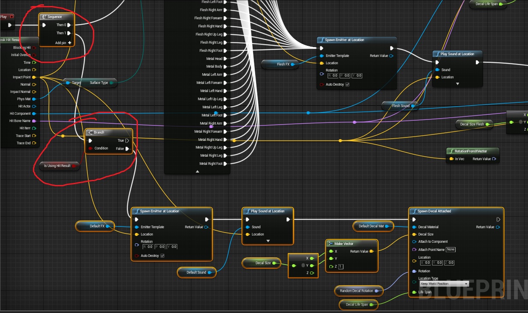This screenshot has width=528, height=313.
Task: Click Emitter Template pin wired to Default FX
Action: click(137, 227)
